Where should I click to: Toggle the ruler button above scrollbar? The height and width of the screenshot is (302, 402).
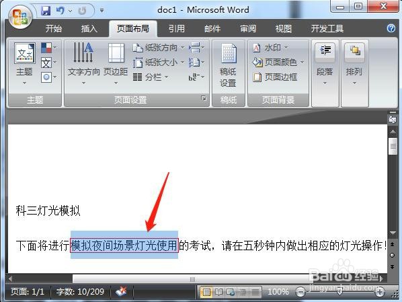(393, 119)
